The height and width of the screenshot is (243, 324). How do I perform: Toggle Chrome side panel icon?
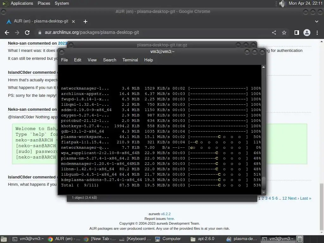tap(297, 33)
